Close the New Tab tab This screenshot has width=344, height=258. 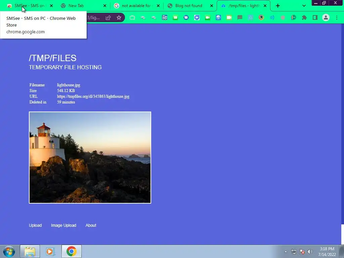pyautogui.click(x=105, y=6)
